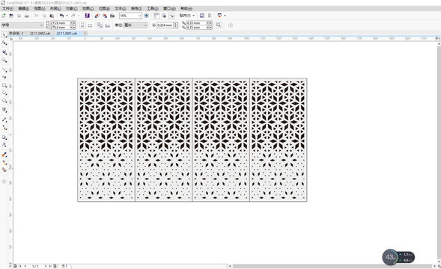Screen dimensions: 441x269
Task: Select the Color Eyedropper tool
Action: (x=4, y=155)
